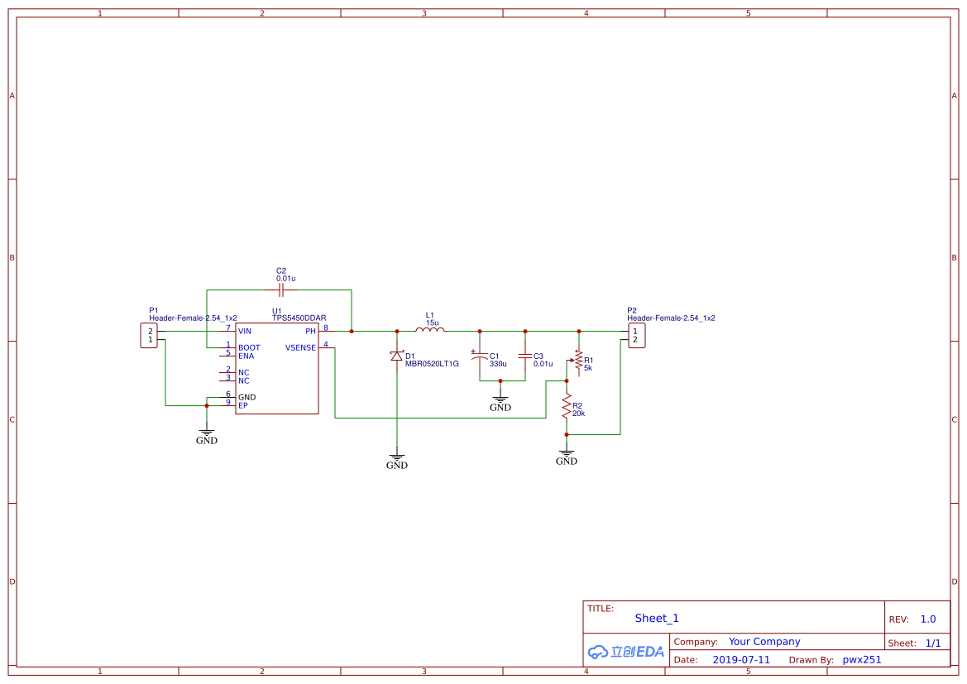Select the R1 5k potentiometer symbol
The height and width of the screenshot is (684, 967).
[x=577, y=362]
